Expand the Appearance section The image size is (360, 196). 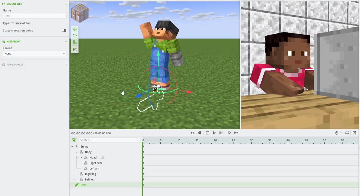tap(66, 65)
